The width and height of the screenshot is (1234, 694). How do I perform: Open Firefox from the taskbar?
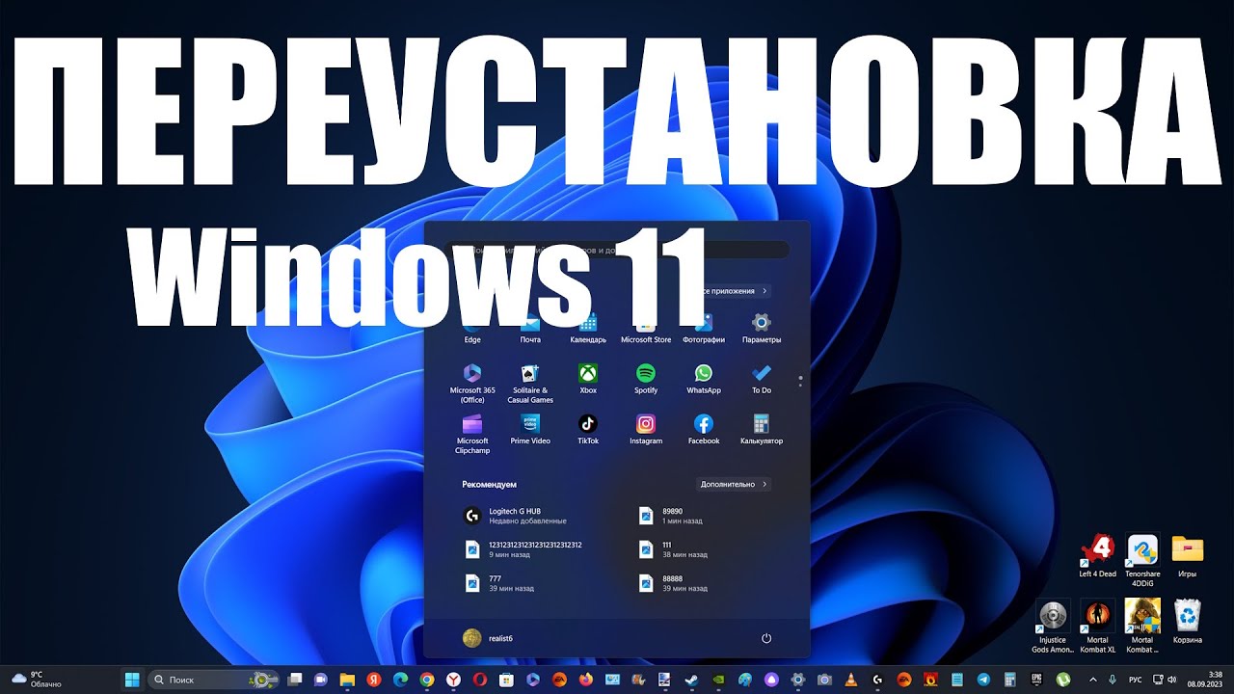pyautogui.click(x=585, y=680)
